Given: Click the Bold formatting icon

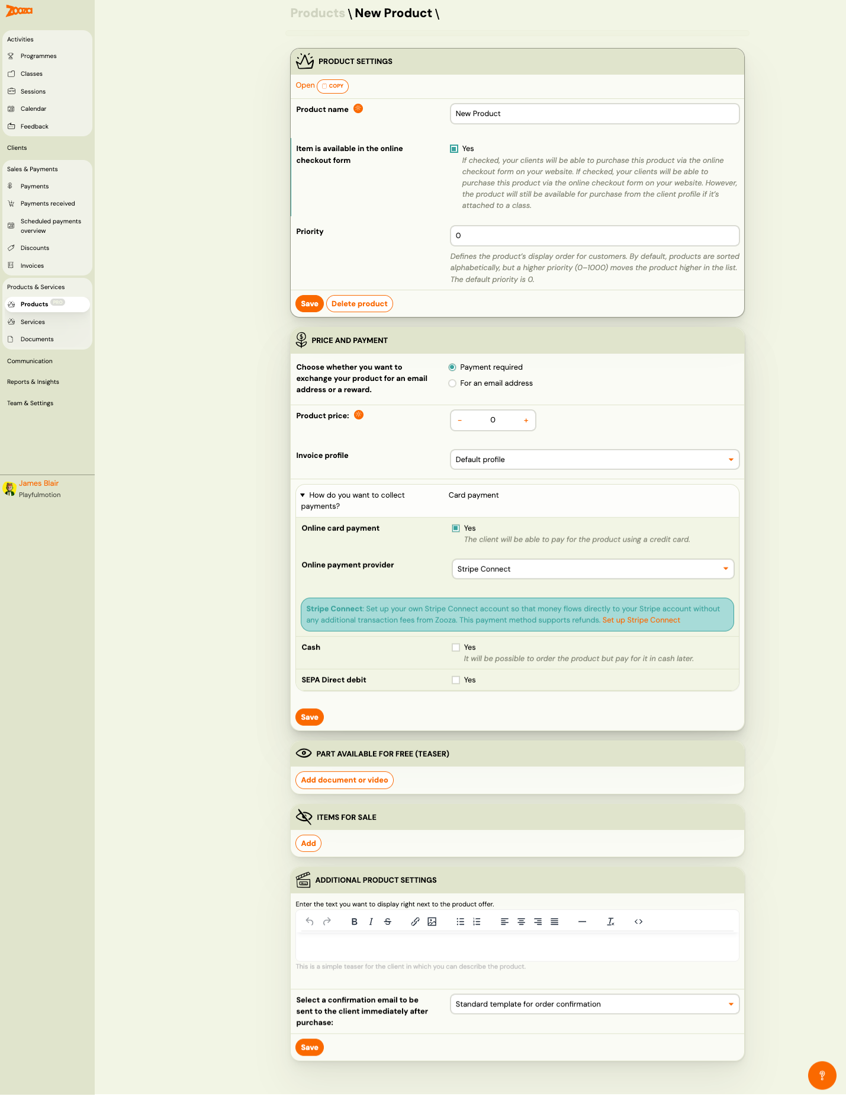Looking at the screenshot, I should [x=354, y=922].
